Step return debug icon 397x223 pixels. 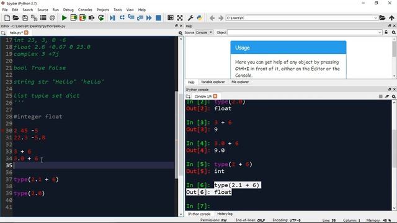click(140, 18)
